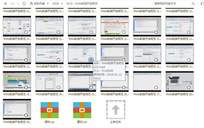The image size is (204, 128).
Task: Click the magnifier search icon
Action: (x=193, y=3)
